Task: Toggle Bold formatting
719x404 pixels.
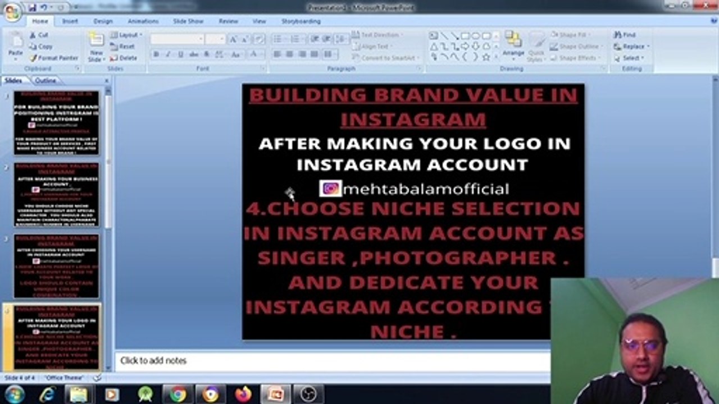Action: pyautogui.click(x=156, y=54)
